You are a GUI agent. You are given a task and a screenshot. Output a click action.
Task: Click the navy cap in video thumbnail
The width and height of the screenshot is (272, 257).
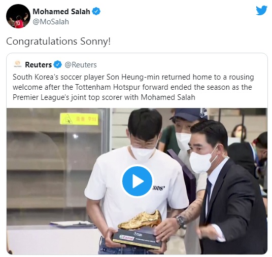pyautogui.click(x=188, y=114)
